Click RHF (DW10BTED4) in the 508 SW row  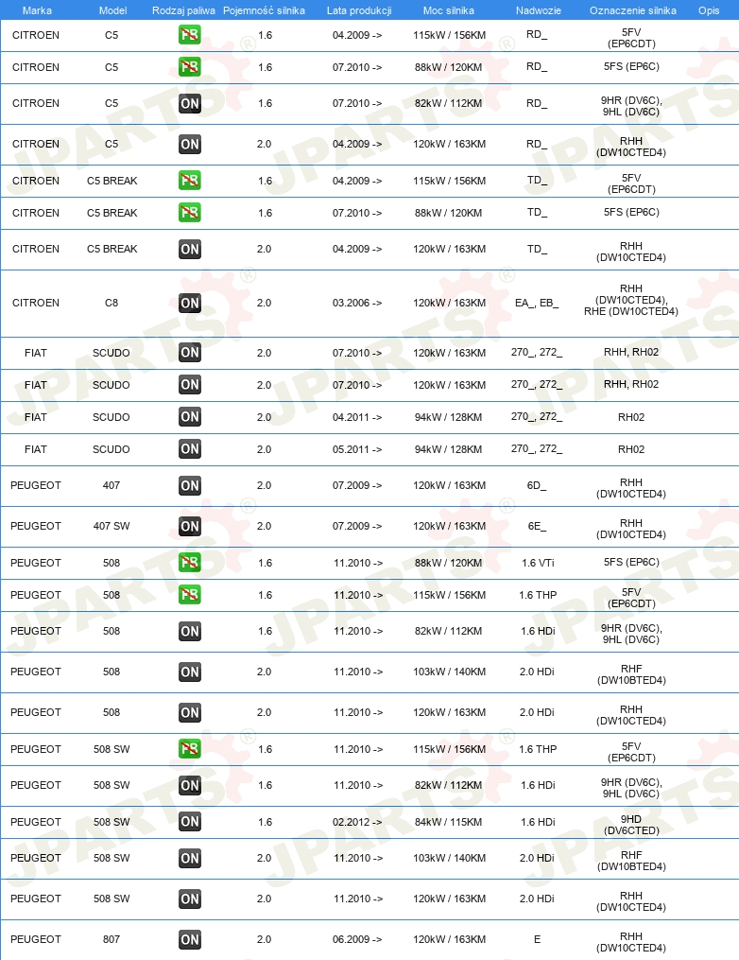[x=631, y=860]
